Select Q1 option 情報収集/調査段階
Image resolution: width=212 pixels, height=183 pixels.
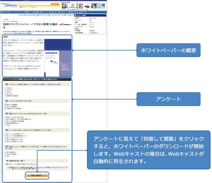6,96
